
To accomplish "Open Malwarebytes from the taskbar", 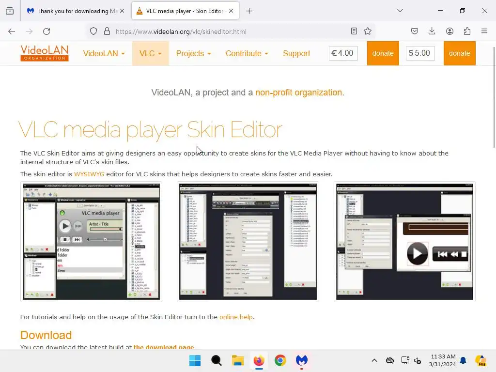I will 301,360.
